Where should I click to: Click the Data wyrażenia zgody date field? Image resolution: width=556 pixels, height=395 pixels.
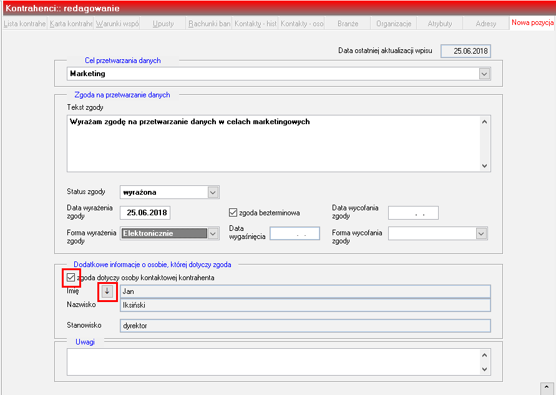pyautogui.click(x=145, y=213)
